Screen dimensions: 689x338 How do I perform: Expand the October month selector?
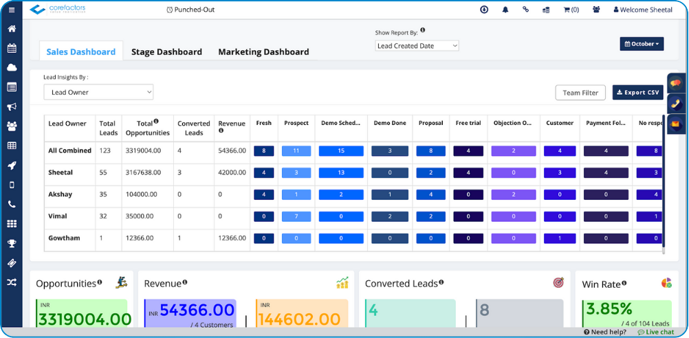pyautogui.click(x=642, y=44)
